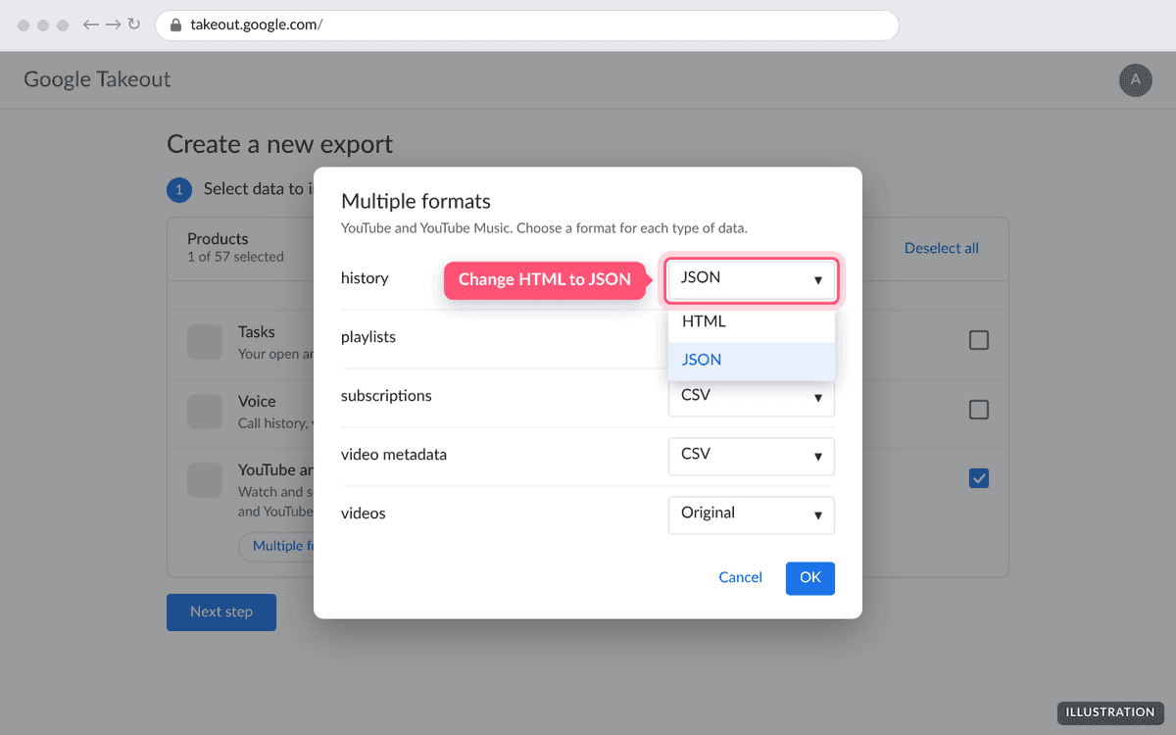This screenshot has height=735, width=1176.
Task: Click the Products heading
Action: [x=218, y=238]
